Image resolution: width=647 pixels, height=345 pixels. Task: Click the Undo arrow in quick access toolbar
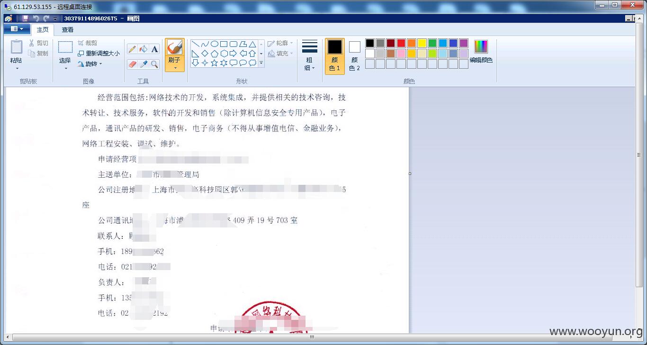coord(36,18)
